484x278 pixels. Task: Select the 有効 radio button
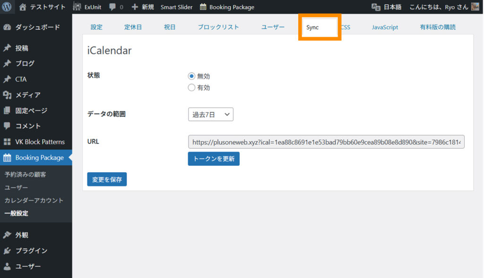point(191,87)
